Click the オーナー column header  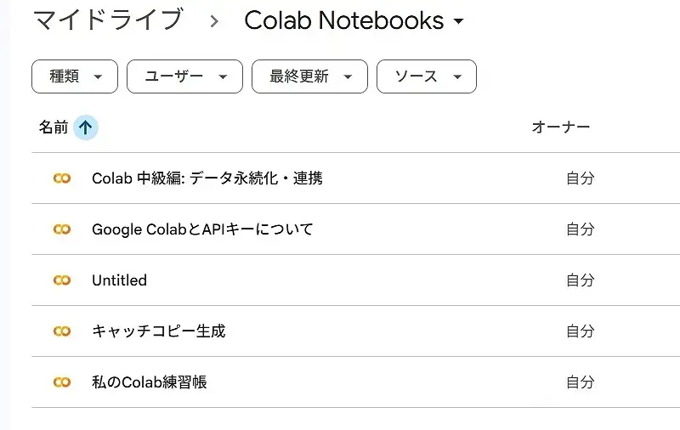click(560, 127)
